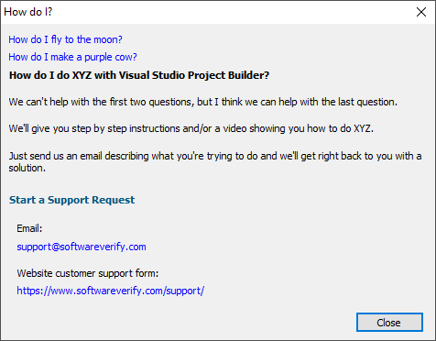
Task: Click the 'How do I?' title text
Action: tap(28, 12)
